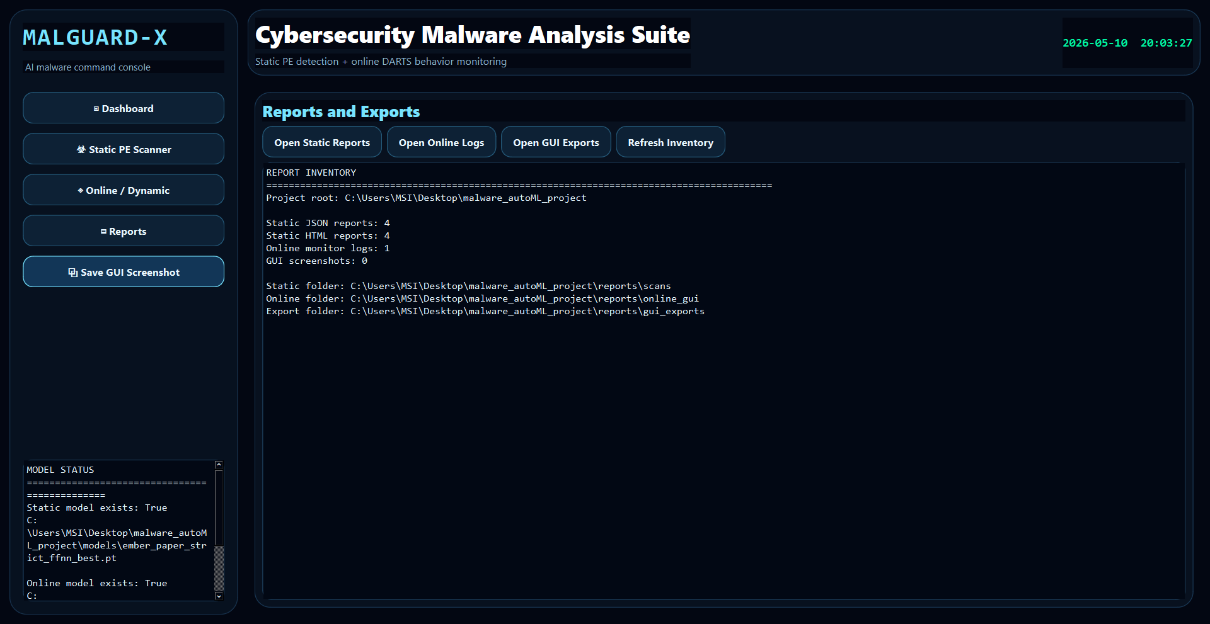Select the Reports sidebar item

click(x=124, y=231)
